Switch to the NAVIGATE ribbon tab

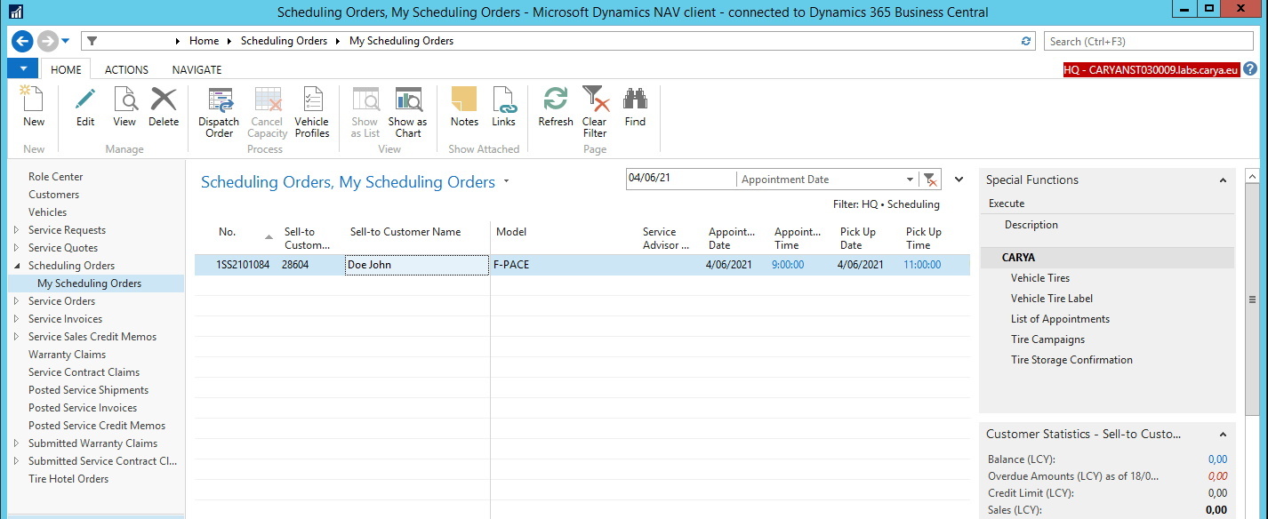click(197, 69)
